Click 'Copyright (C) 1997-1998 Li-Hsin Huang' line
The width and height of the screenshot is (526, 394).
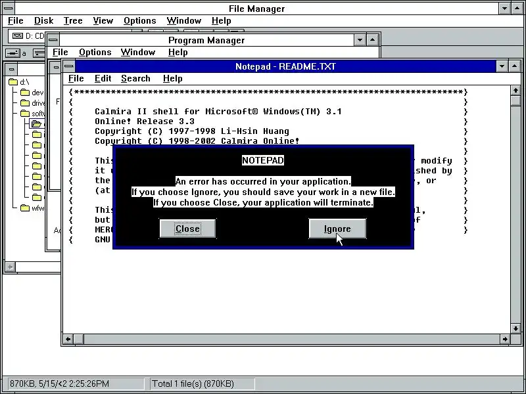(192, 131)
